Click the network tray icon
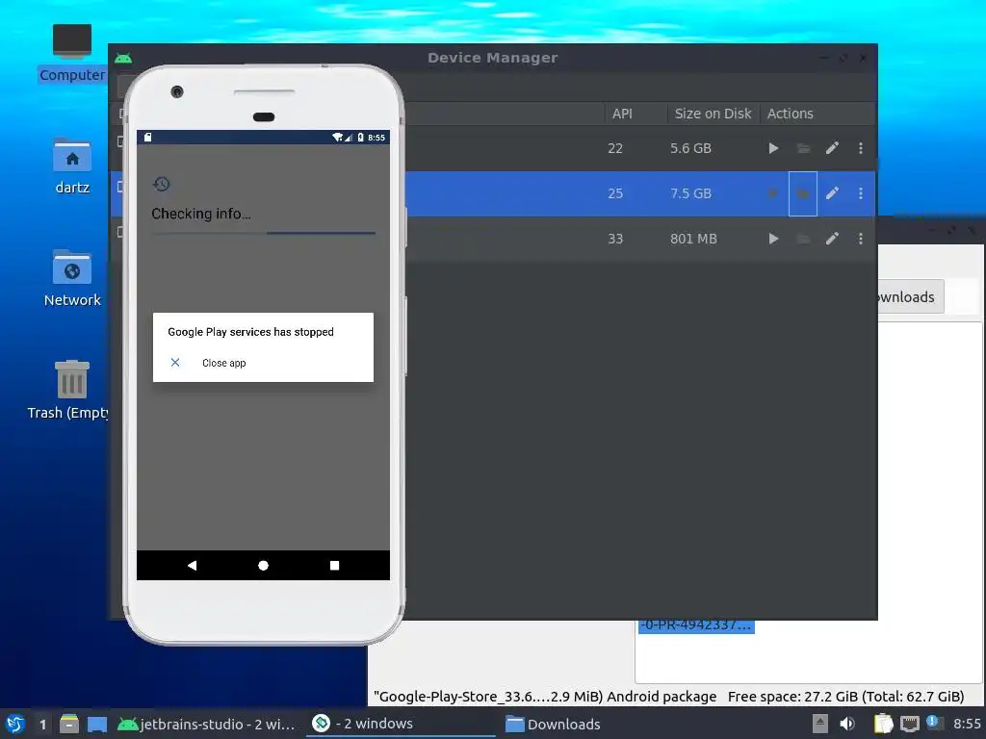Image resolution: width=986 pixels, height=739 pixels. (909, 724)
